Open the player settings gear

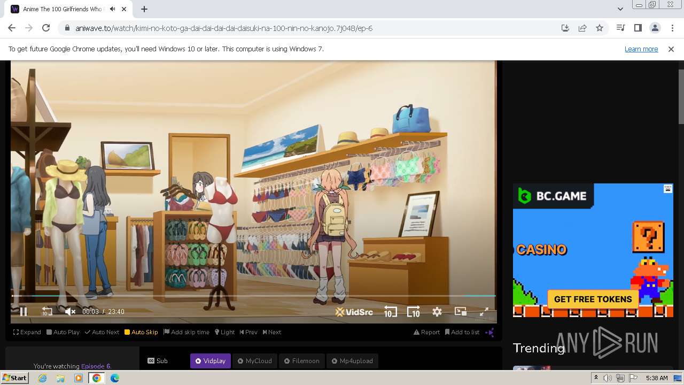[x=437, y=311]
